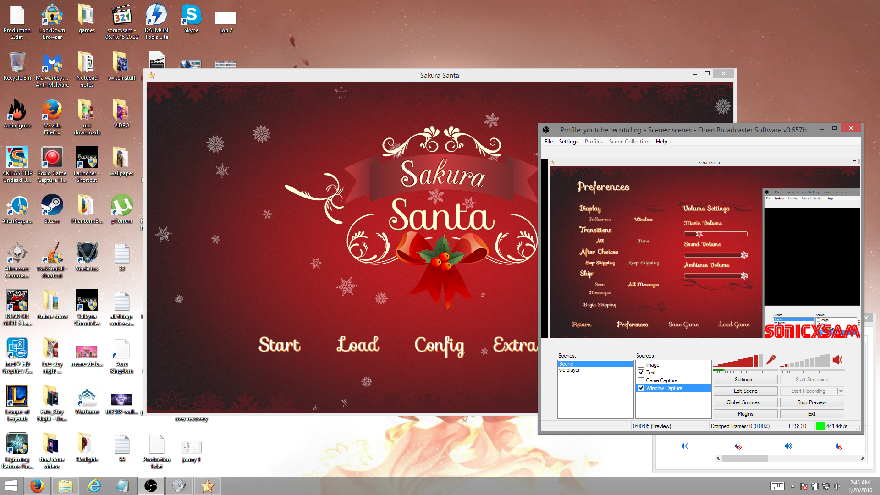880x495 pixels.
Task: Launch the Warframe desktop shortcut
Action: pyautogui.click(x=87, y=400)
